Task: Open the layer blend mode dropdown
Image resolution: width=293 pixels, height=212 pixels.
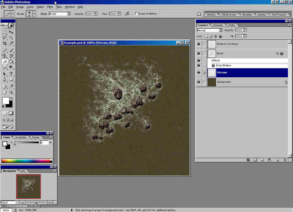Action: (220, 30)
